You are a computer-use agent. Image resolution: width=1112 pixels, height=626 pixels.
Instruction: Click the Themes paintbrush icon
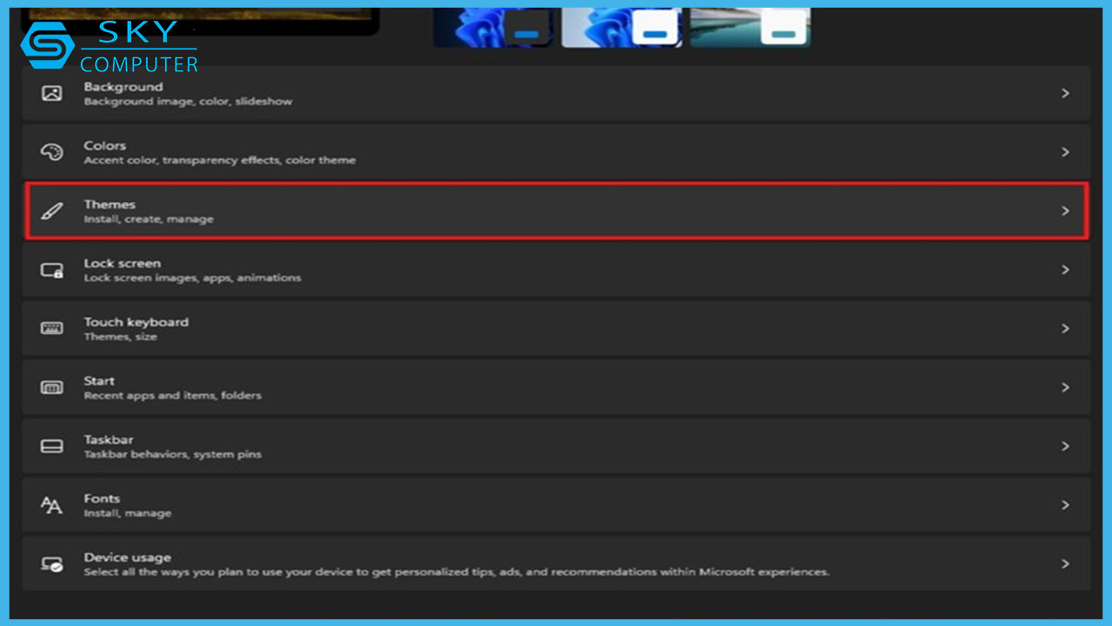click(52, 211)
